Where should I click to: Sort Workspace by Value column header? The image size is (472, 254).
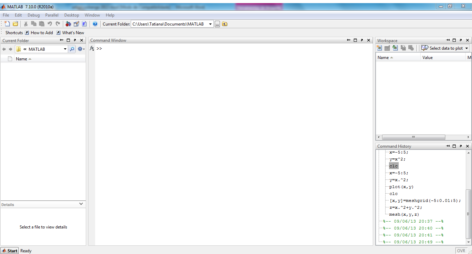point(443,58)
